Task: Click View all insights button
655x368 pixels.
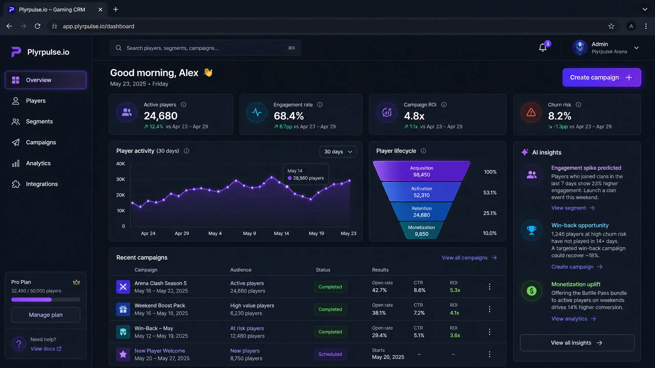Action: click(577, 343)
